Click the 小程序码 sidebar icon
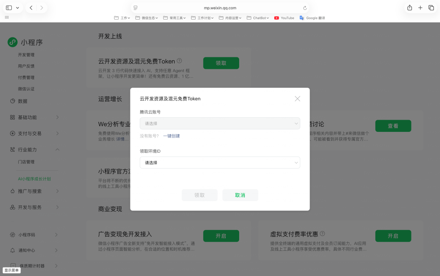The image size is (440, 276). tap(13, 234)
